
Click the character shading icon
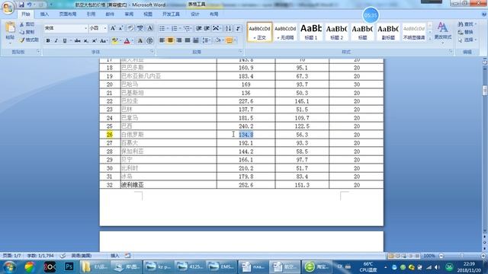[x=140, y=40]
